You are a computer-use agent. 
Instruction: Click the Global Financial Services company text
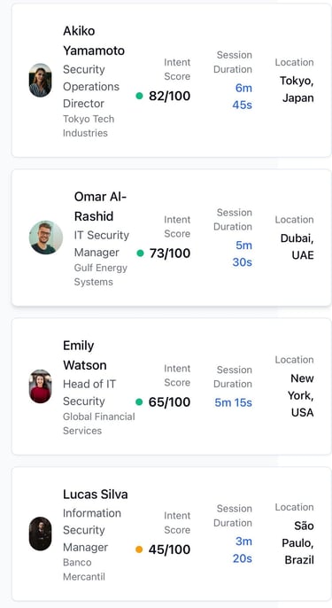coord(99,424)
